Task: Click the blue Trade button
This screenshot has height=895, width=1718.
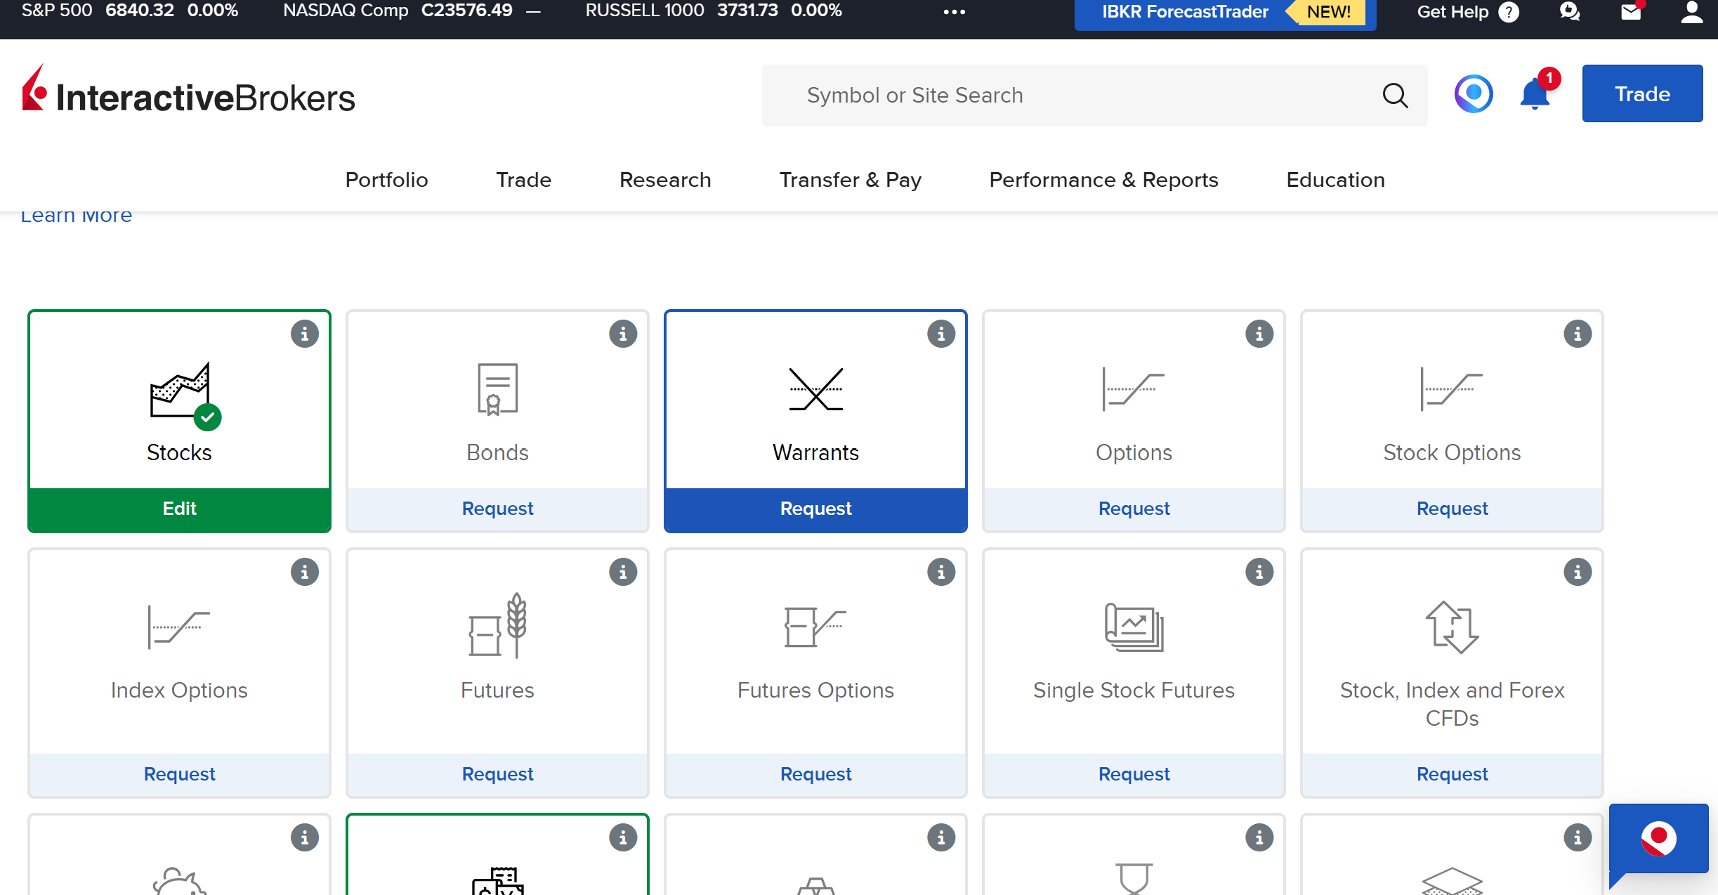Action: point(1641,94)
